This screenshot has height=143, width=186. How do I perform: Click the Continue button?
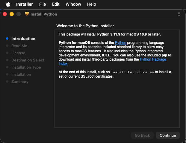pyautogui.click(x=168, y=135)
